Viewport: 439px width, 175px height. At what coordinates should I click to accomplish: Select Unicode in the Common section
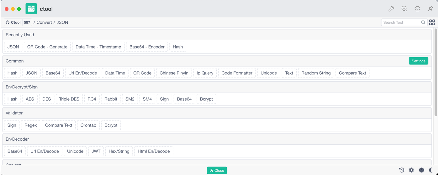pos(269,73)
